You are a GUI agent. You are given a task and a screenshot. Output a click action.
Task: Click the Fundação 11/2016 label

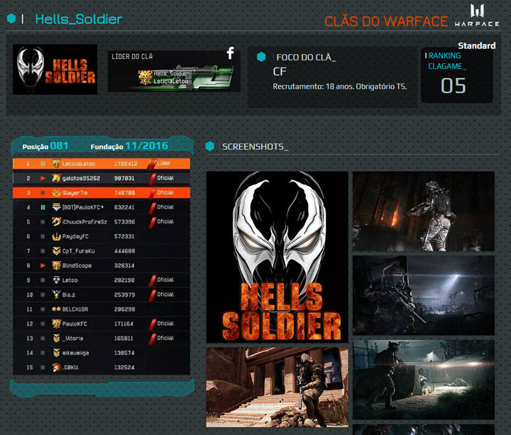(x=129, y=146)
